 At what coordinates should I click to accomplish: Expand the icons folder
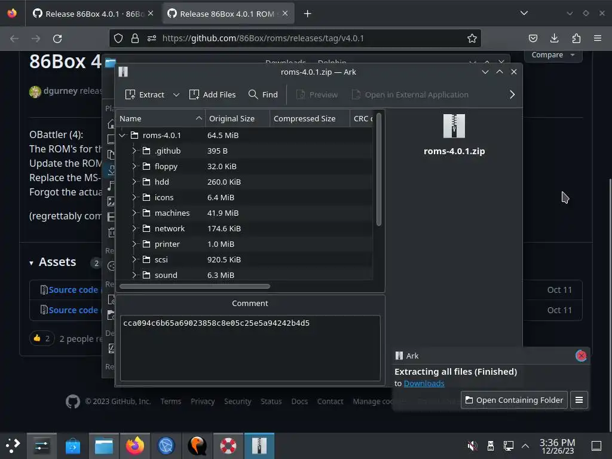click(x=134, y=197)
